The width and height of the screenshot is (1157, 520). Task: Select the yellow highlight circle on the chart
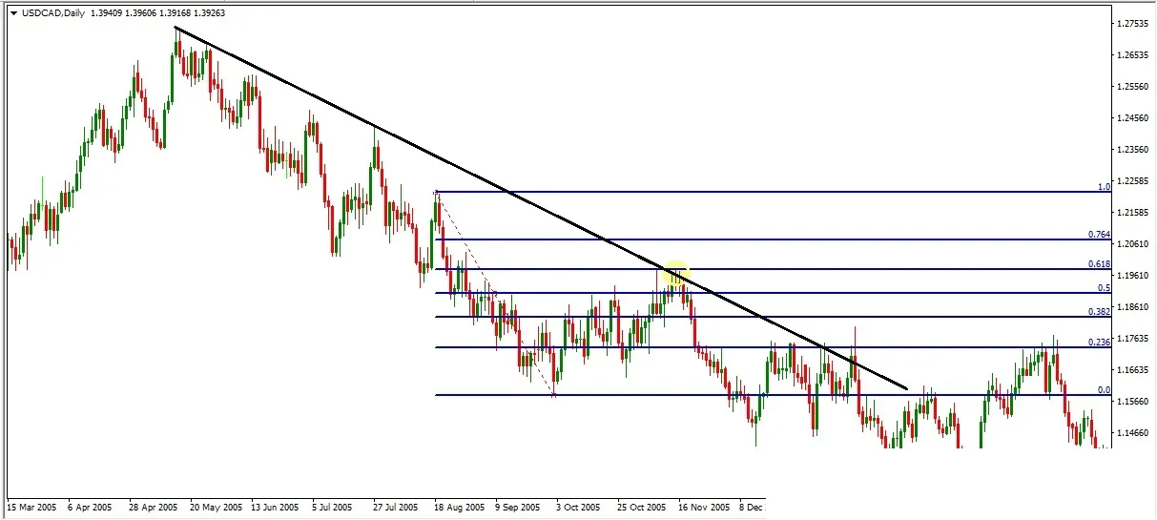pos(675,274)
